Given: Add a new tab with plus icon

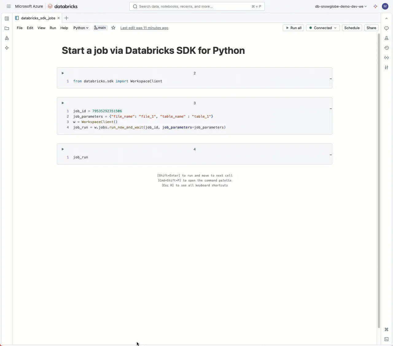Looking at the screenshot, I should pos(66,18).
